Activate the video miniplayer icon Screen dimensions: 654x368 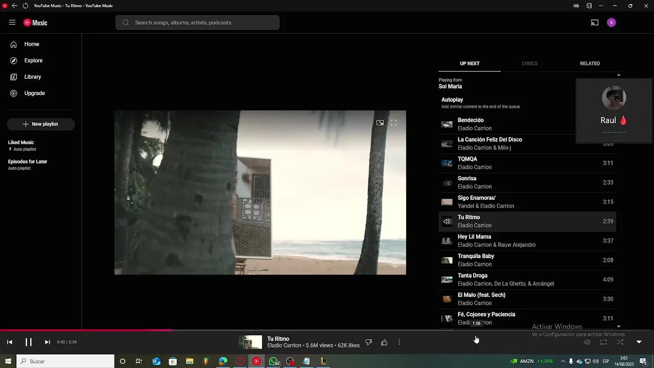tap(380, 123)
